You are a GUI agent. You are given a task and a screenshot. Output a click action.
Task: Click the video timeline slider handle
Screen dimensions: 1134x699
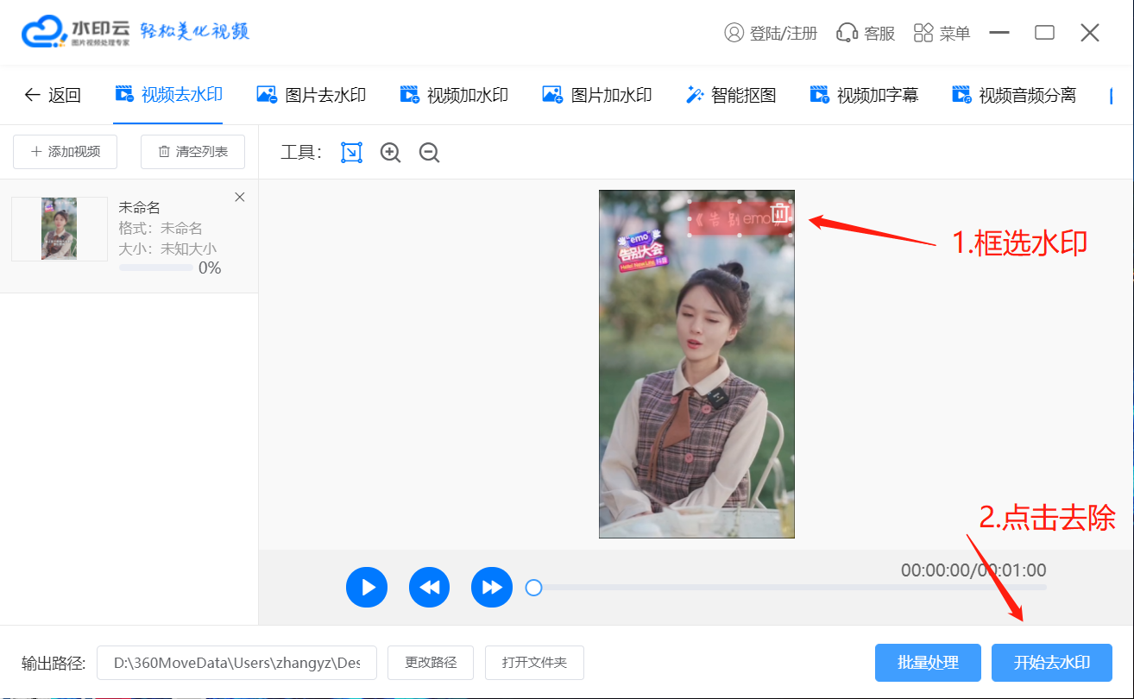pyautogui.click(x=534, y=588)
